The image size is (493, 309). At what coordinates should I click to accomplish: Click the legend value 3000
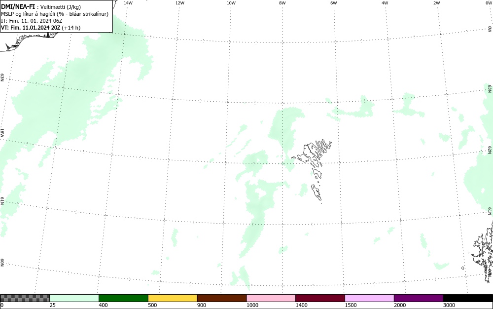coord(449,305)
